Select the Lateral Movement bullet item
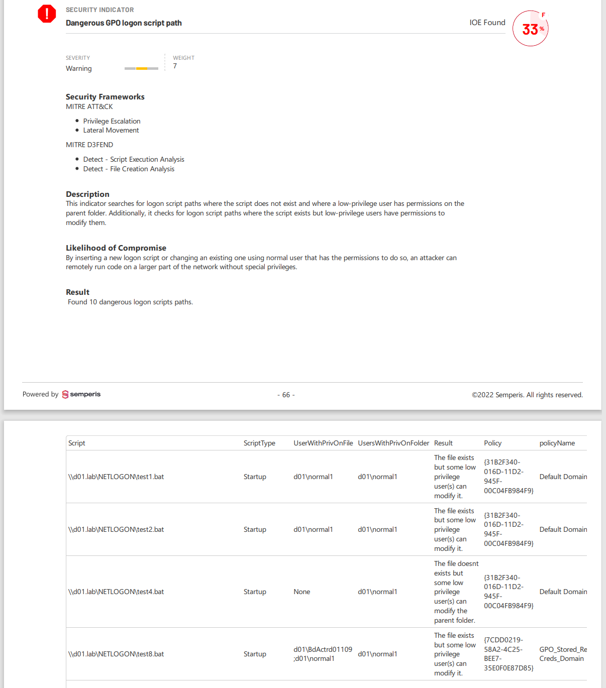Image resolution: width=606 pixels, height=688 pixels. tap(111, 130)
